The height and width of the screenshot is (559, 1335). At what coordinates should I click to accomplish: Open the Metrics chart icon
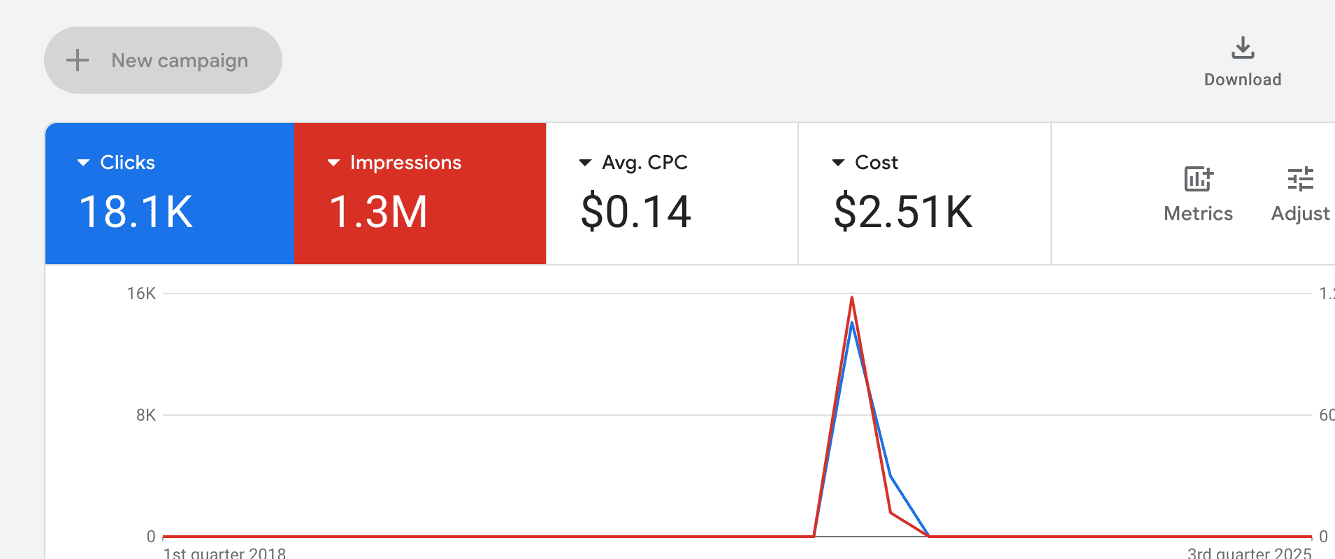pos(1199,179)
